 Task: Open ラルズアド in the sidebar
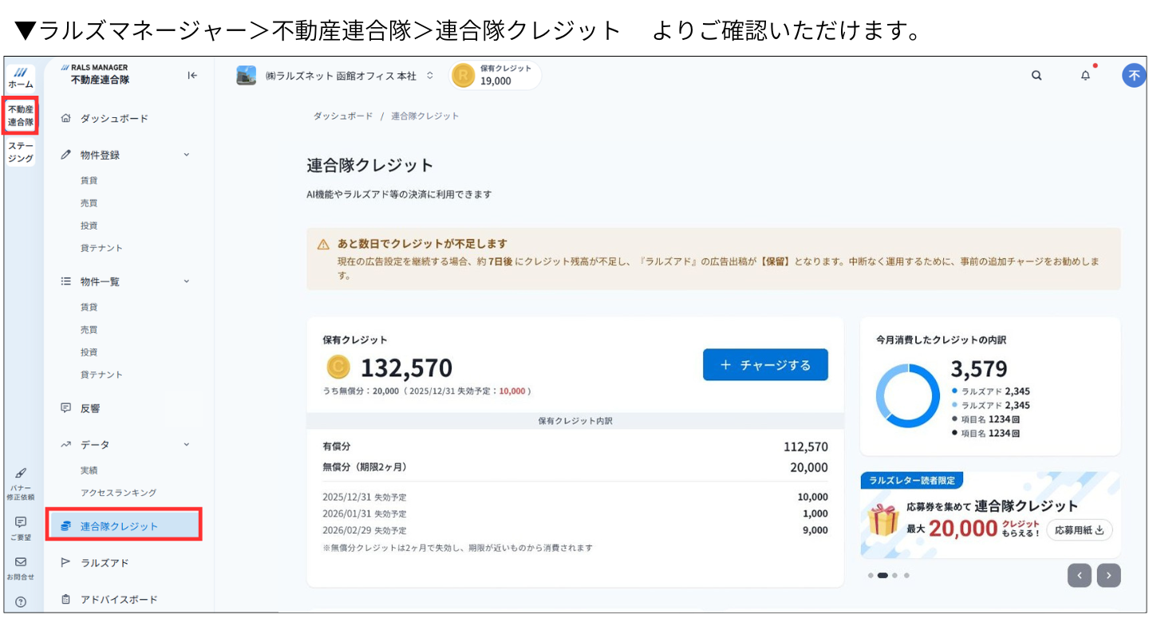tap(105, 563)
